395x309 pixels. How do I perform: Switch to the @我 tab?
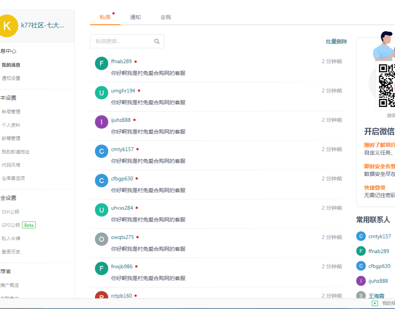click(166, 17)
